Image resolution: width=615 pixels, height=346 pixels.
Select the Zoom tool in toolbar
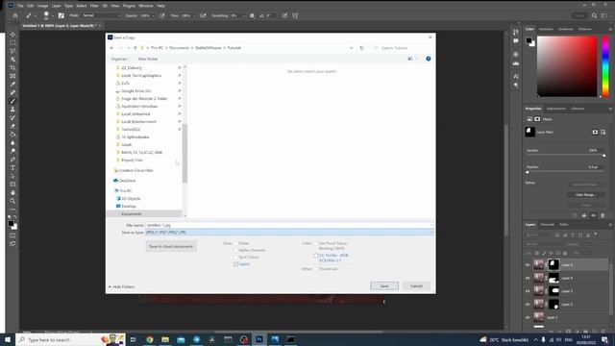click(x=12, y=201)
